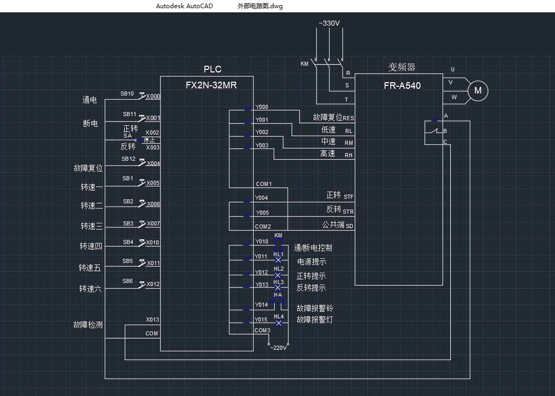Click the 转速三 label
The image size is (555, 396).
[92, 226]
